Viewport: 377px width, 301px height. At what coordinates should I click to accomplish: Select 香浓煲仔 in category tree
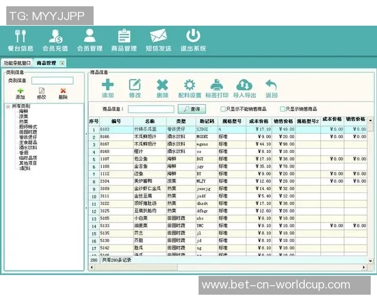28,137
